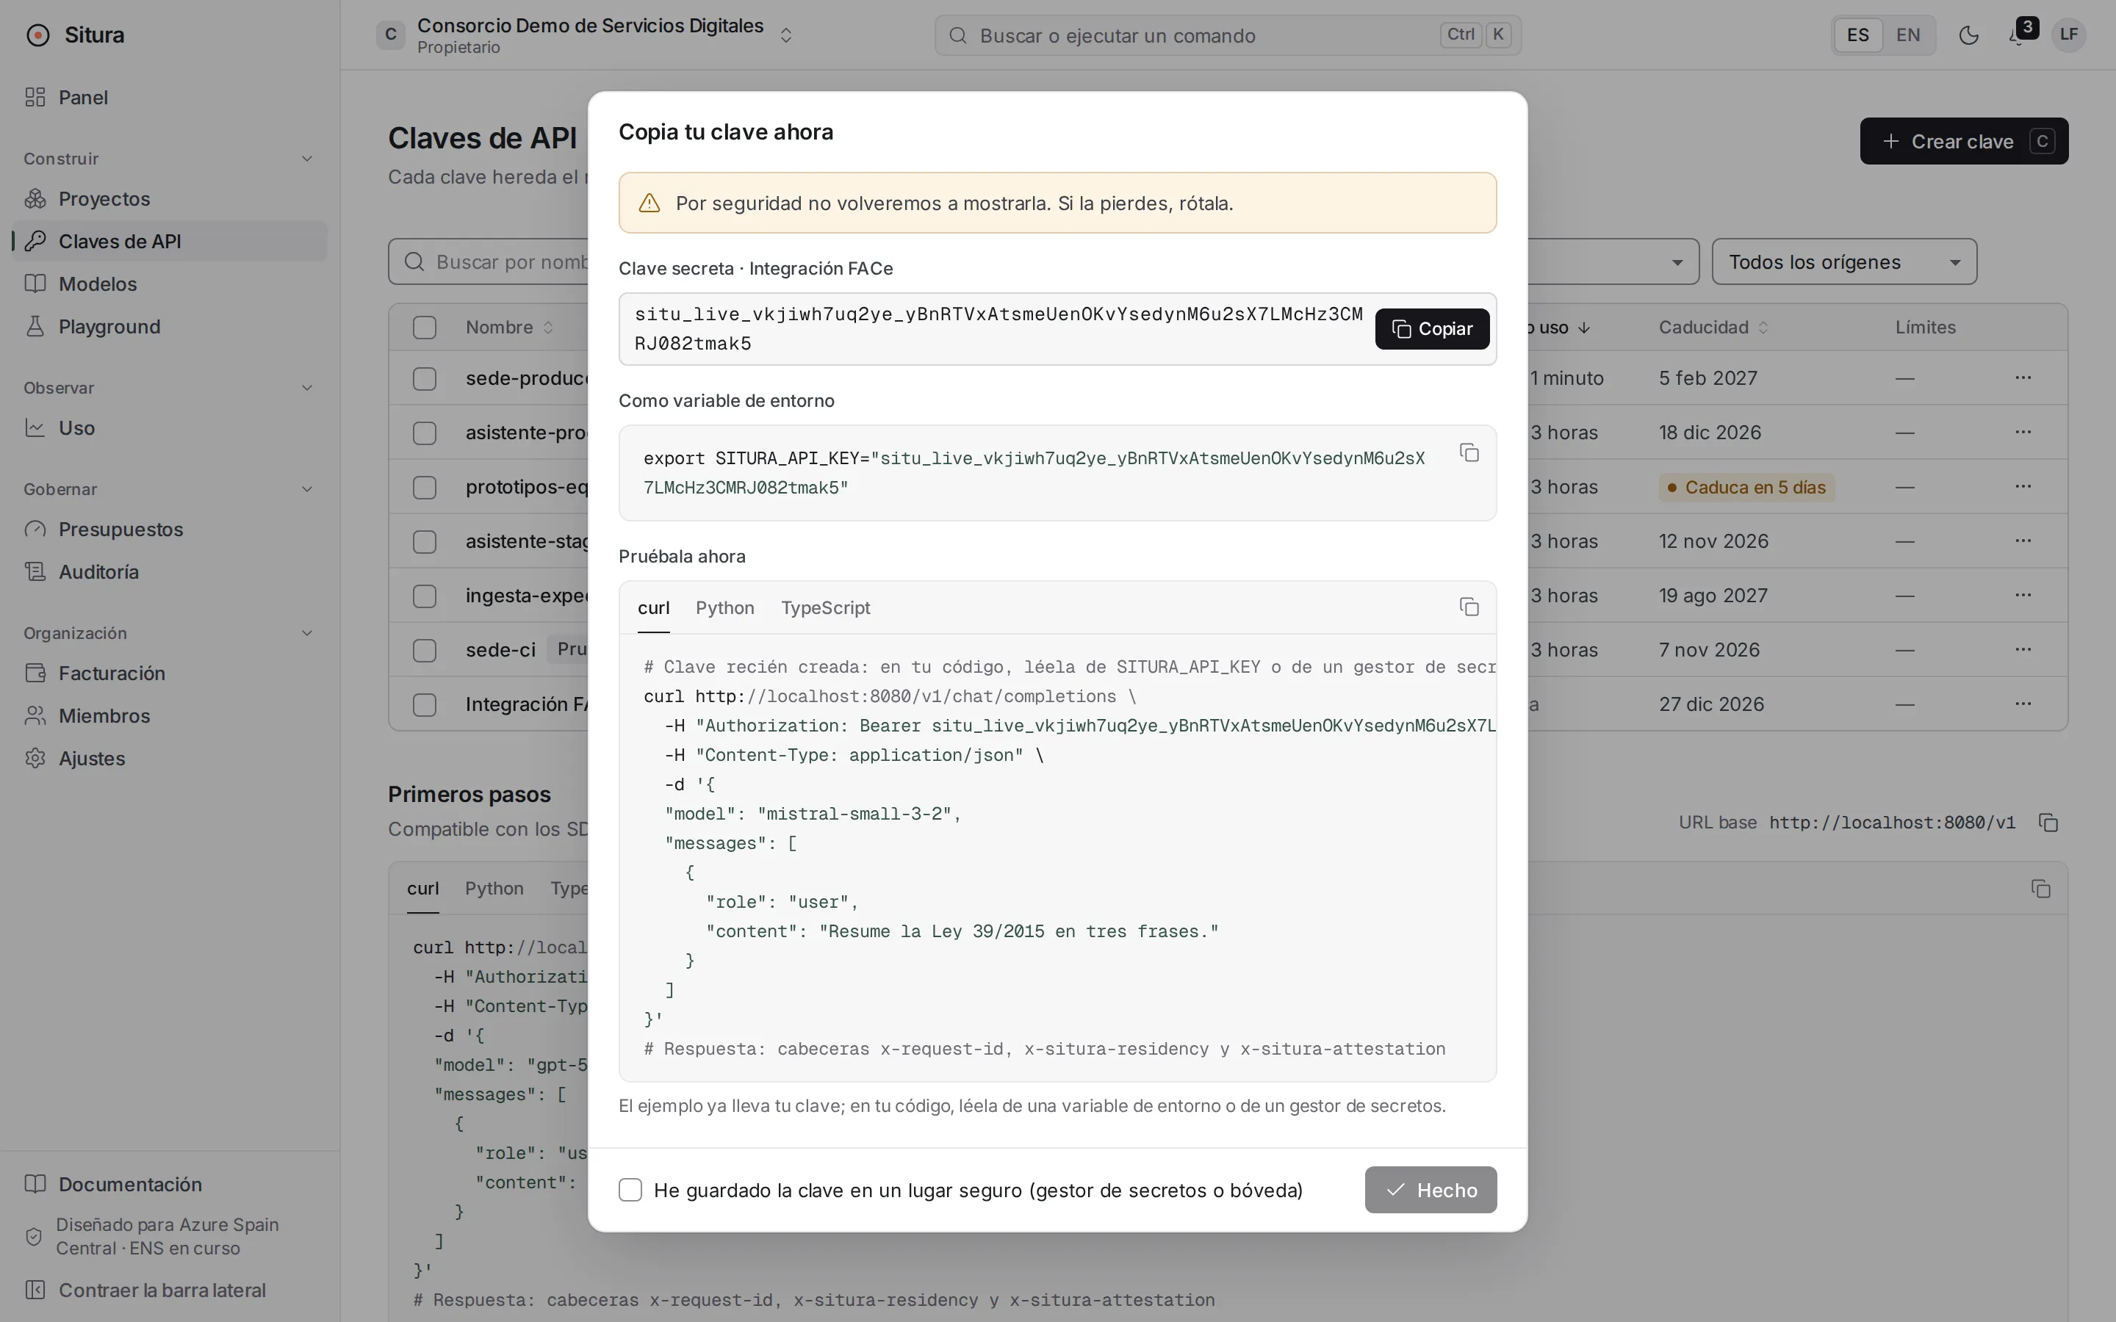Switch to the Python tab in the dialog
This screenshot has width=2116, height=1322.
pos(725,607)
